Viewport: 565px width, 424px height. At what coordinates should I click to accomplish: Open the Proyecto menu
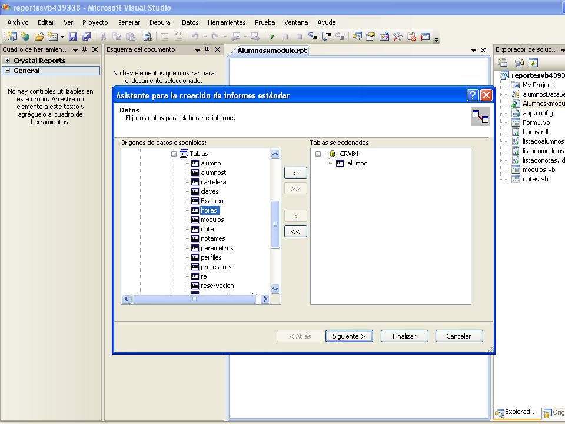(95, 22)
